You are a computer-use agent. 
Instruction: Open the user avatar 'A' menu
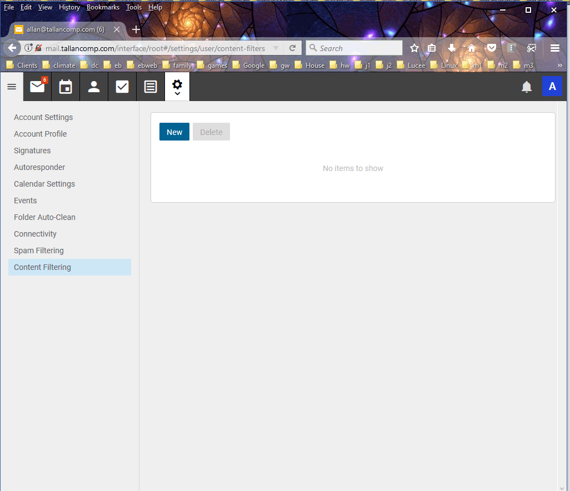[552, 87]
